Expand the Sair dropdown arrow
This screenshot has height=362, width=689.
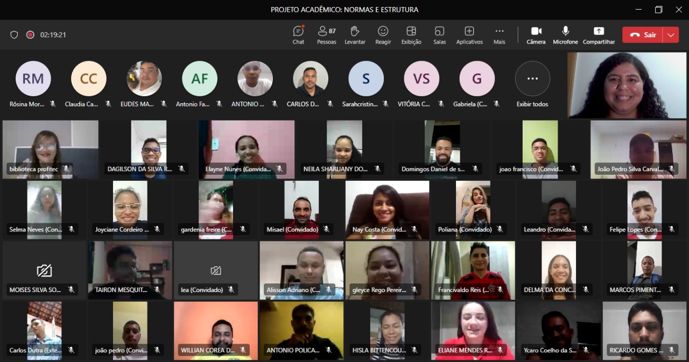tap(671, 35)
